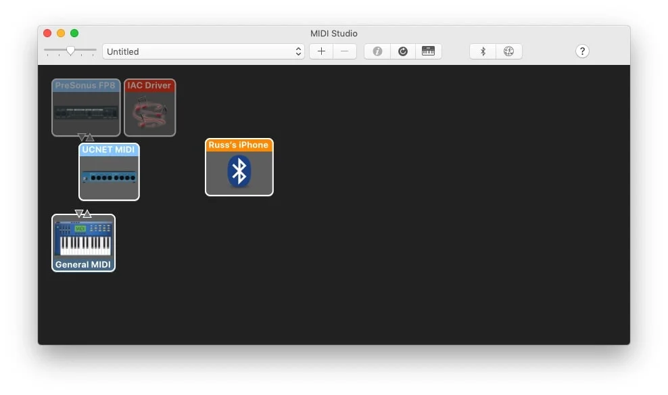Open Show Info for selected device

[x=377, y=51]
